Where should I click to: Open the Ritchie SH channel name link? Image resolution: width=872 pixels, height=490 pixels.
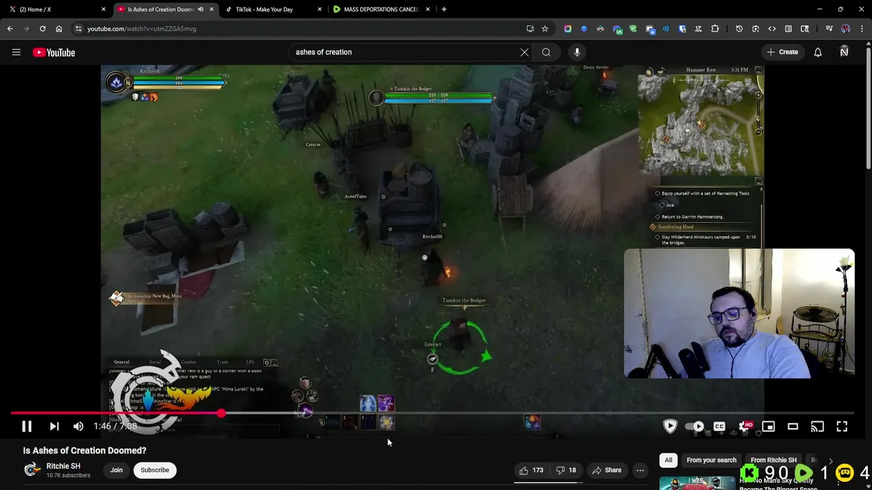tap(63, 466)
